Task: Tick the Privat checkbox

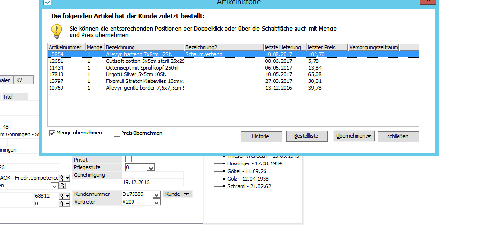Action: tap(128, 159)
